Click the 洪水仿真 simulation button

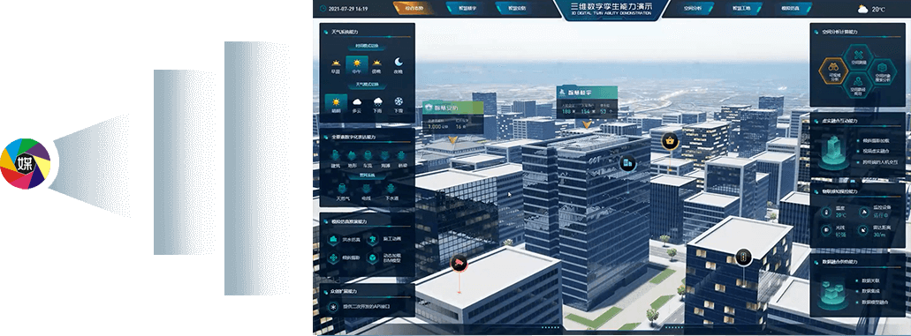coord(344,239)
